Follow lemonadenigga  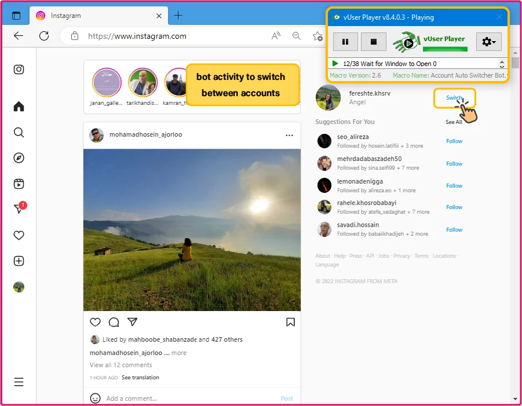click(x=454, y=186)
